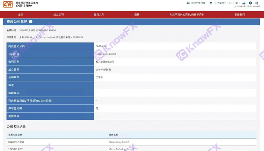Open the 查册 menu item
Viewport: 264px width, 151px height.
tap(137, 14)
